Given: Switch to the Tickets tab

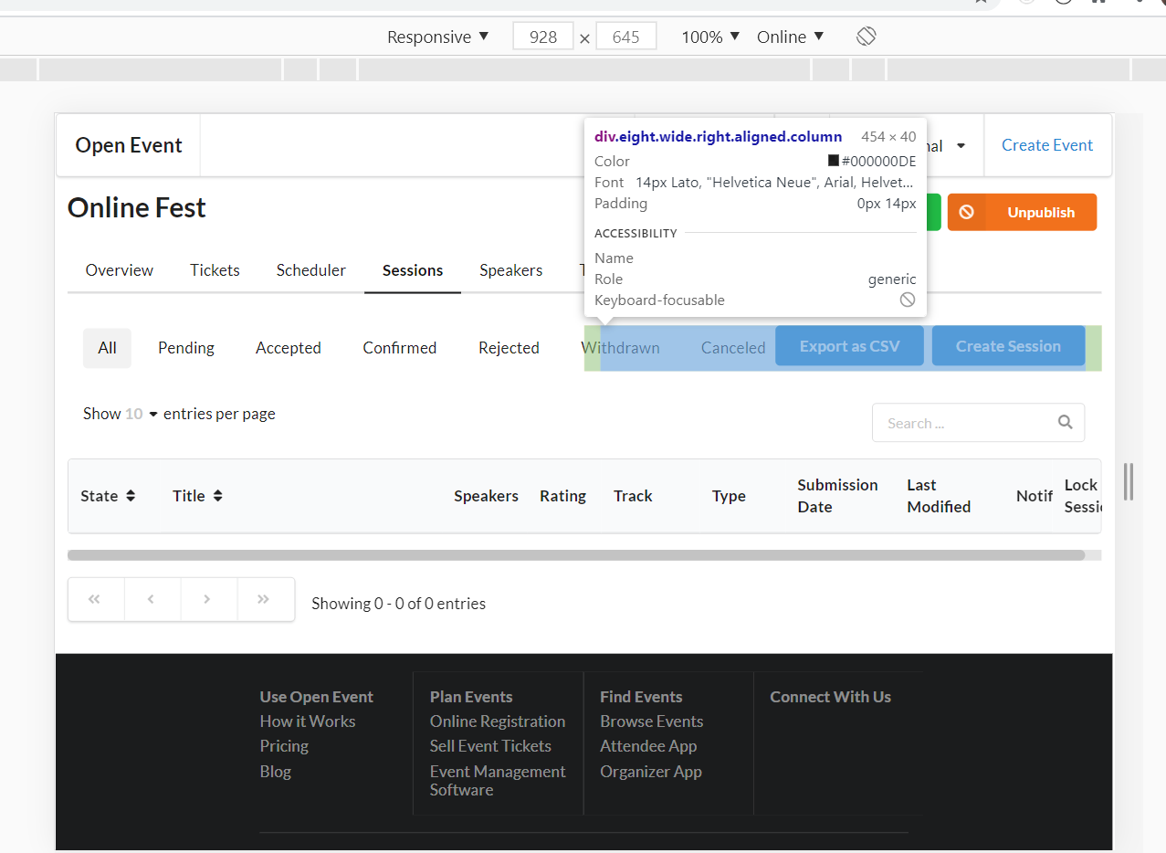Looking at the screenshot, I should (215, 270).
